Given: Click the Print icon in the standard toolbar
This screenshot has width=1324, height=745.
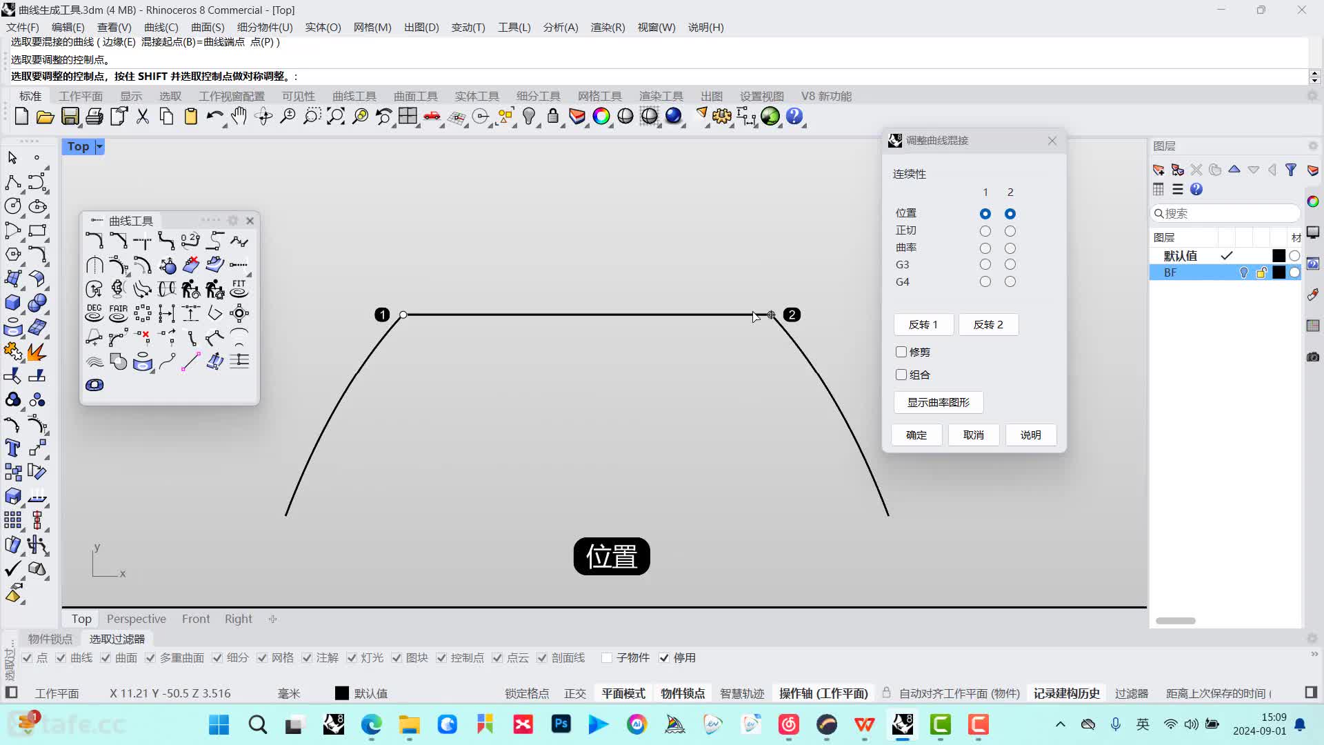Looking at the screenshot, I should coord(94,117).
